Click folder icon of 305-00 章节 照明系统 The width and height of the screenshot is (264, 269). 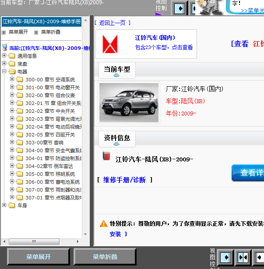(20, 174)
